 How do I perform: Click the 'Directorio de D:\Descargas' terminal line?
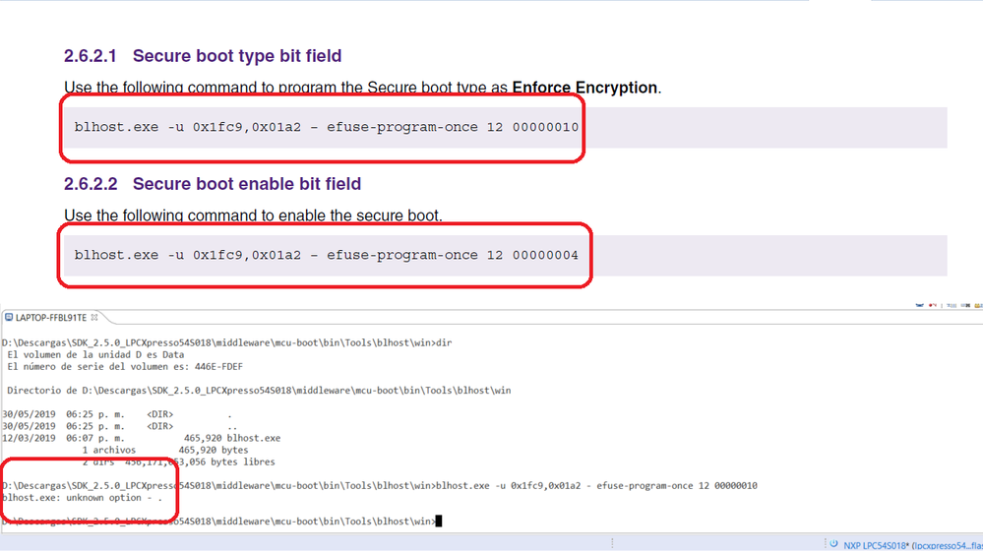coord(259,391)
